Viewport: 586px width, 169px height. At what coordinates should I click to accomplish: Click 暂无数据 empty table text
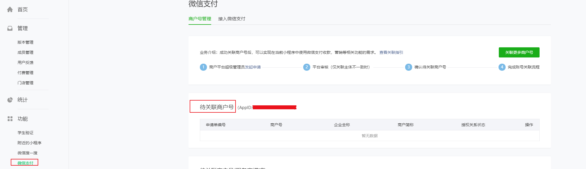(x=370, y=136)
